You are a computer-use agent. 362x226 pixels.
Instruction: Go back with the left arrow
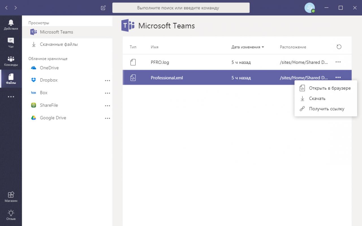click(x=7, y=8)
